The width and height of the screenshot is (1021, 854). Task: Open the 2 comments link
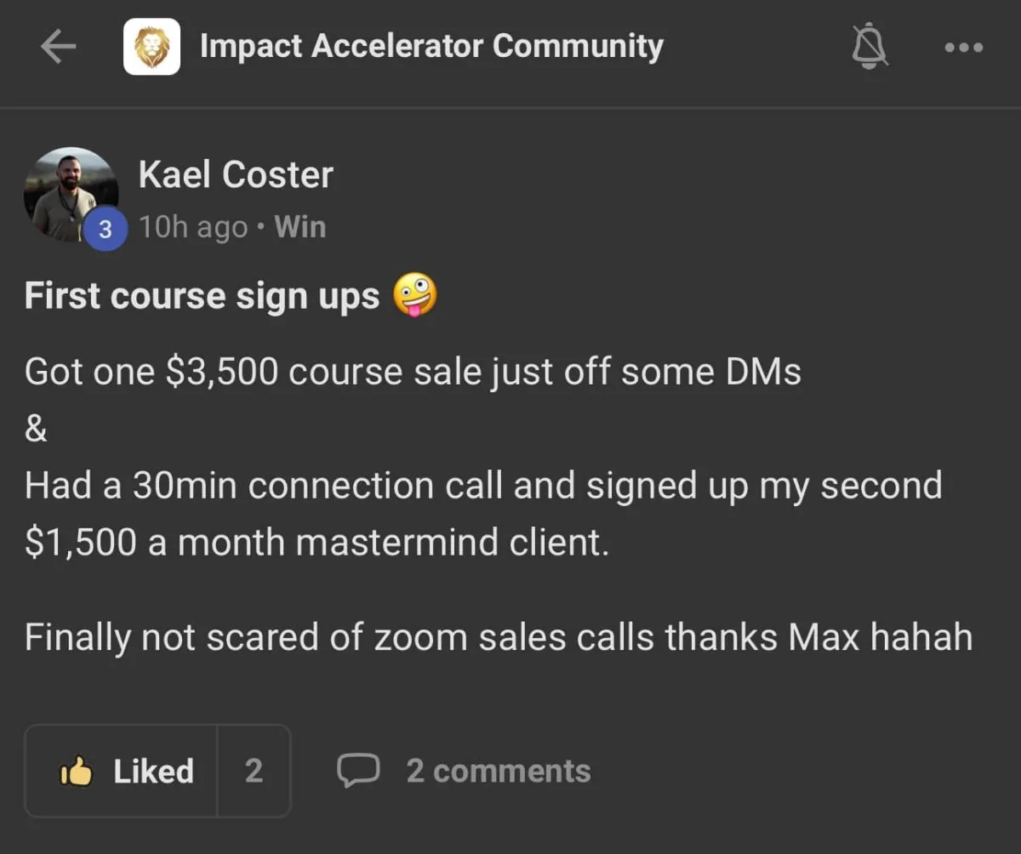coord(498,771)
